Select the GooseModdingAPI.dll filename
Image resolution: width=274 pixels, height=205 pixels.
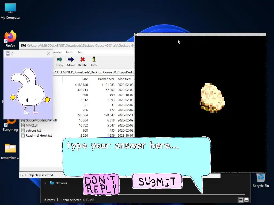click(x=41, y=120)
